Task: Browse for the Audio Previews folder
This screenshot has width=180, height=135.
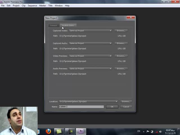Action: point(121,69)
